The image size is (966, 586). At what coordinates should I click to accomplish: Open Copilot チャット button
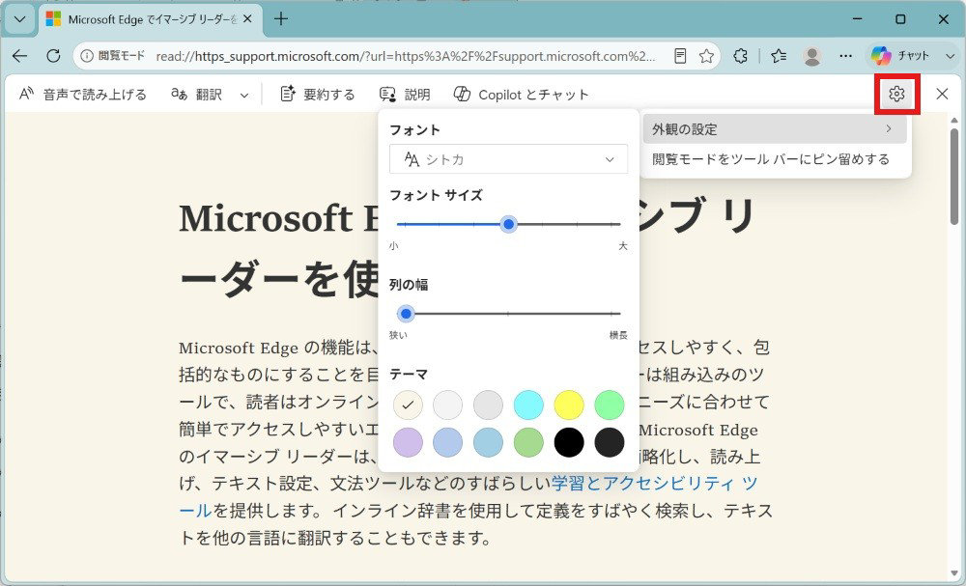point(900,56)
